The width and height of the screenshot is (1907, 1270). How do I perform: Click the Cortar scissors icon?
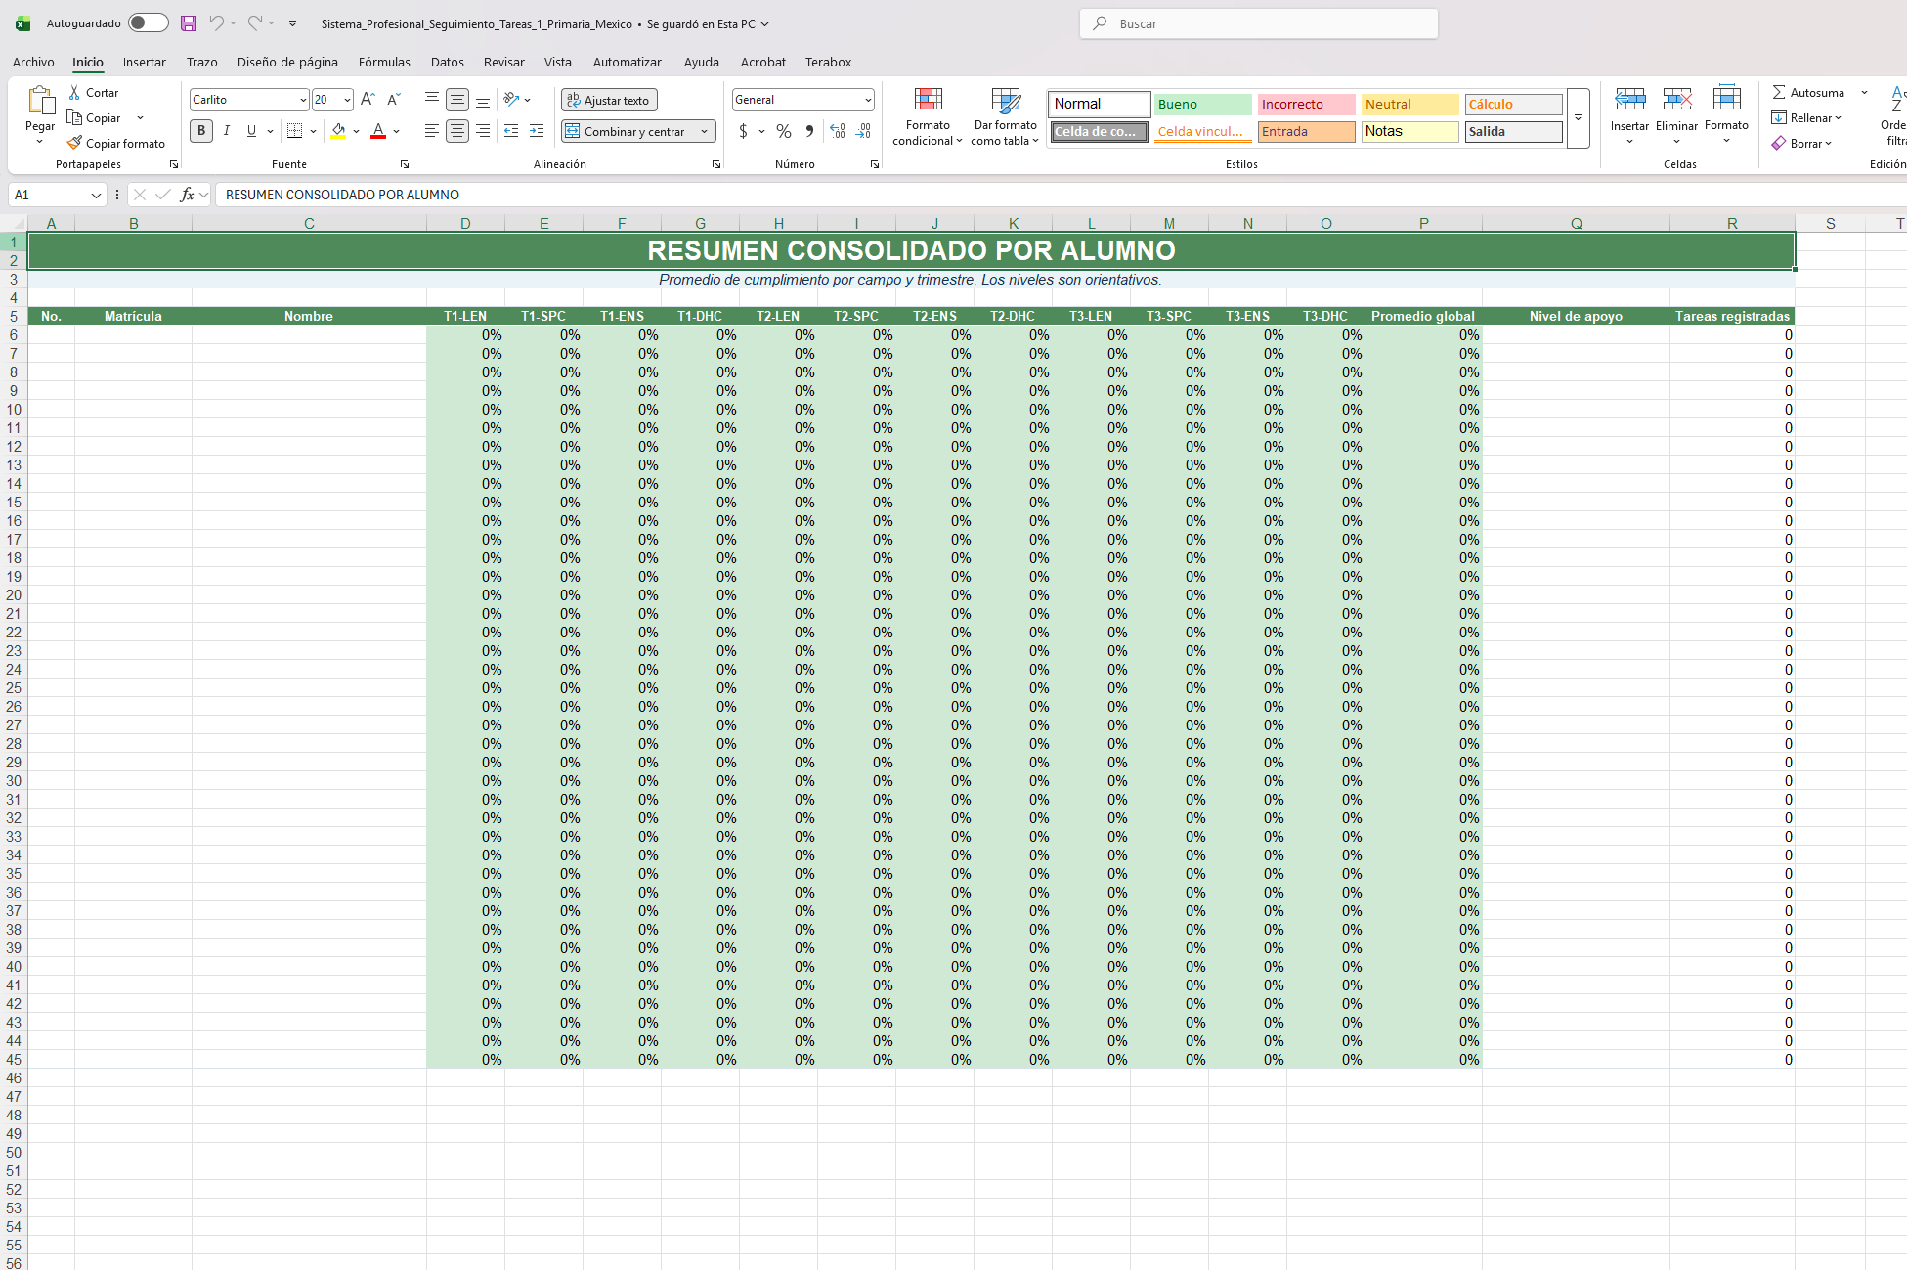74,92
